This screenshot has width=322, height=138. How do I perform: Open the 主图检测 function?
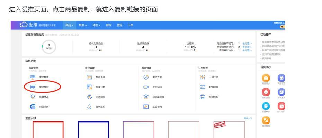coord(153,107)
